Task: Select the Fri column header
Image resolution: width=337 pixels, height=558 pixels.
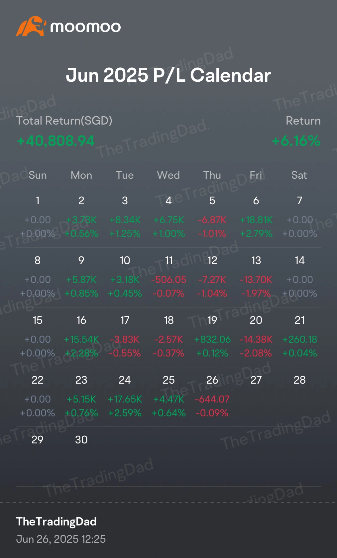Action: (256, 175)
